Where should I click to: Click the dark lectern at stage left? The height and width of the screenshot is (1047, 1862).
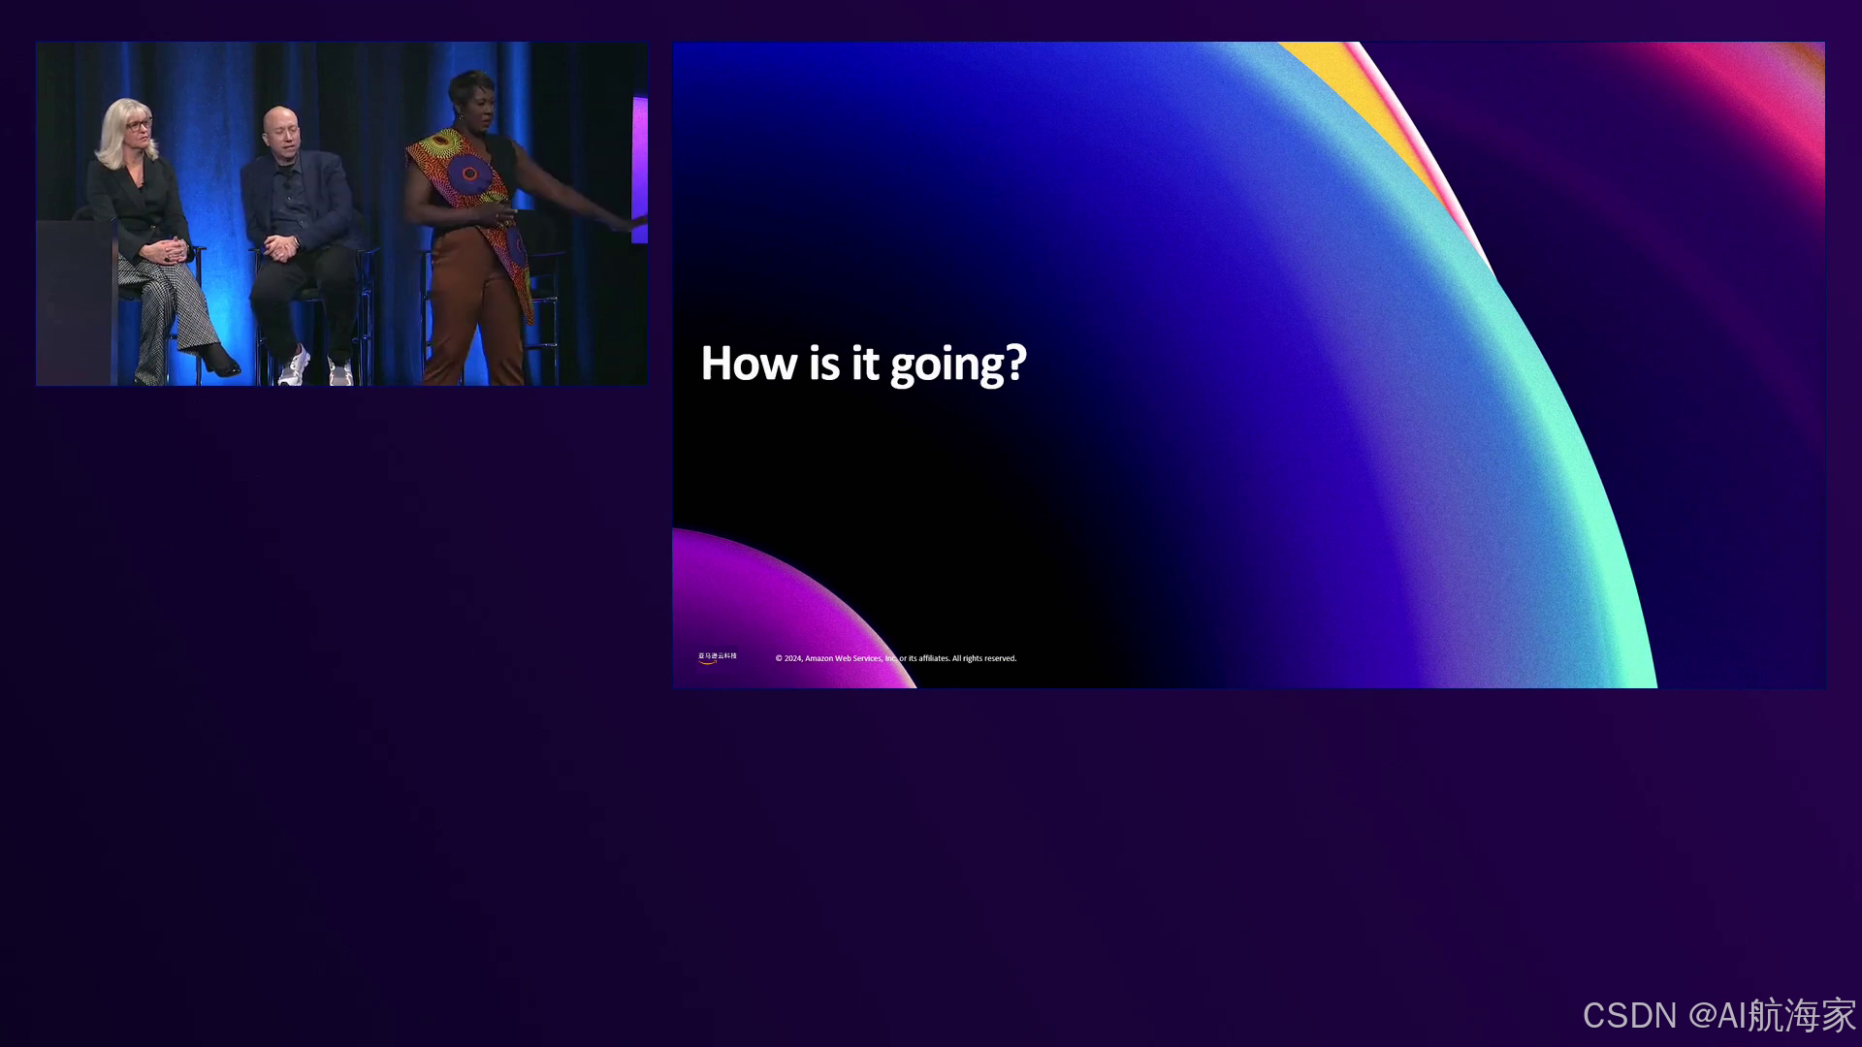75,301
